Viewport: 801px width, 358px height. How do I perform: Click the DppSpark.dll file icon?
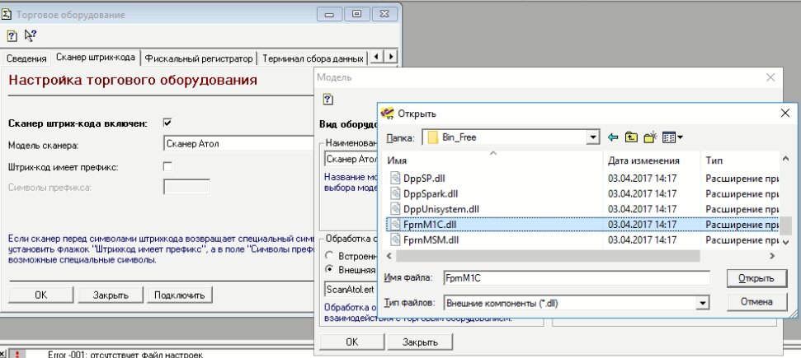click(x=395, y=193)
